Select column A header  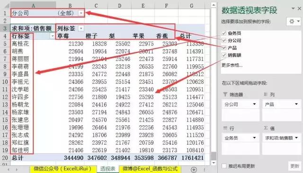tap(33, 5)
